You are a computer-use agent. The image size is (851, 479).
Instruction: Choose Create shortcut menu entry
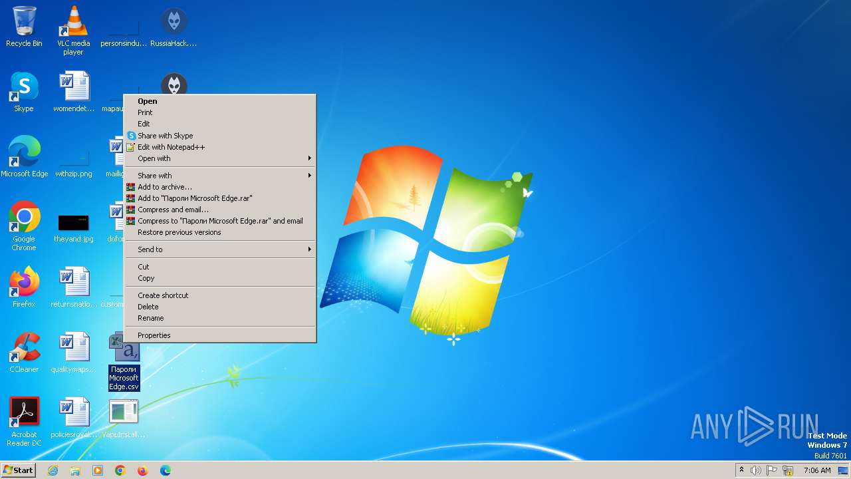tap(220, 295)
